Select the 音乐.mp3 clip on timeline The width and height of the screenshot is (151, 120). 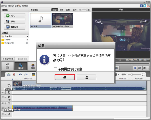(43, 108)
